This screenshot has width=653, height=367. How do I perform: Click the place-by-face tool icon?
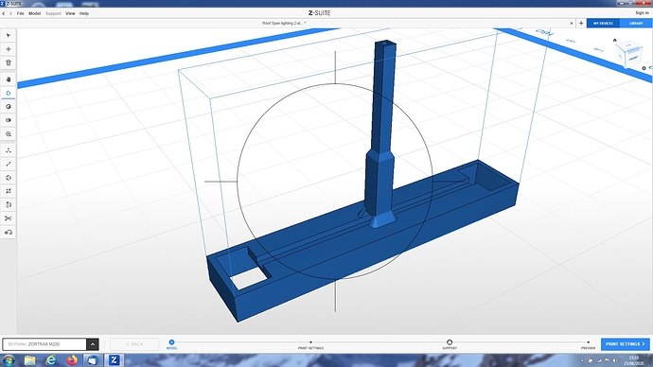click(9, 204)
